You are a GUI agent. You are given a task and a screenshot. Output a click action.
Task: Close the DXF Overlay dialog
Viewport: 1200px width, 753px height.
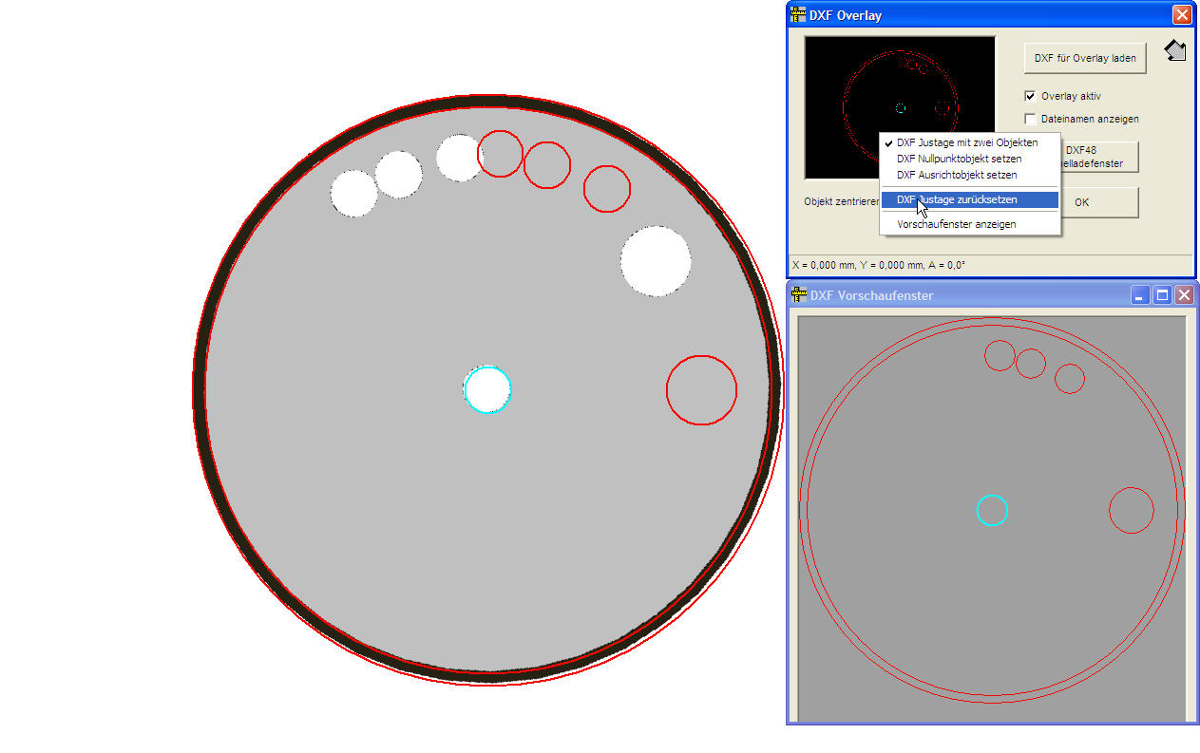[1181, 14]
